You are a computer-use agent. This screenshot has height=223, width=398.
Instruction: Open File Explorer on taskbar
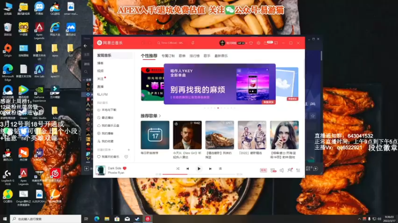(107, 219)
